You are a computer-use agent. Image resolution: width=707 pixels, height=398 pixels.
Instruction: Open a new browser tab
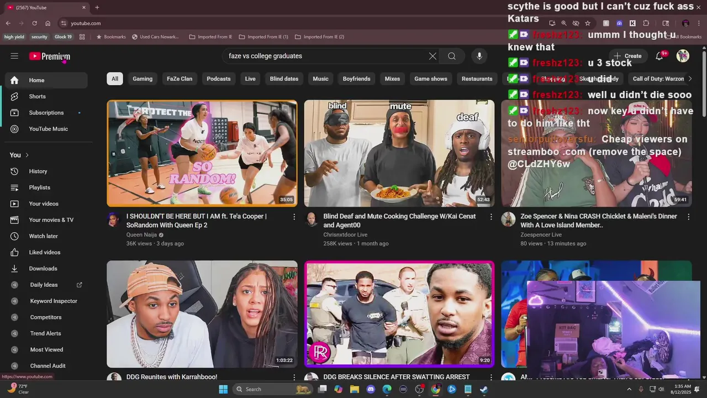click(x=97, y=7)
